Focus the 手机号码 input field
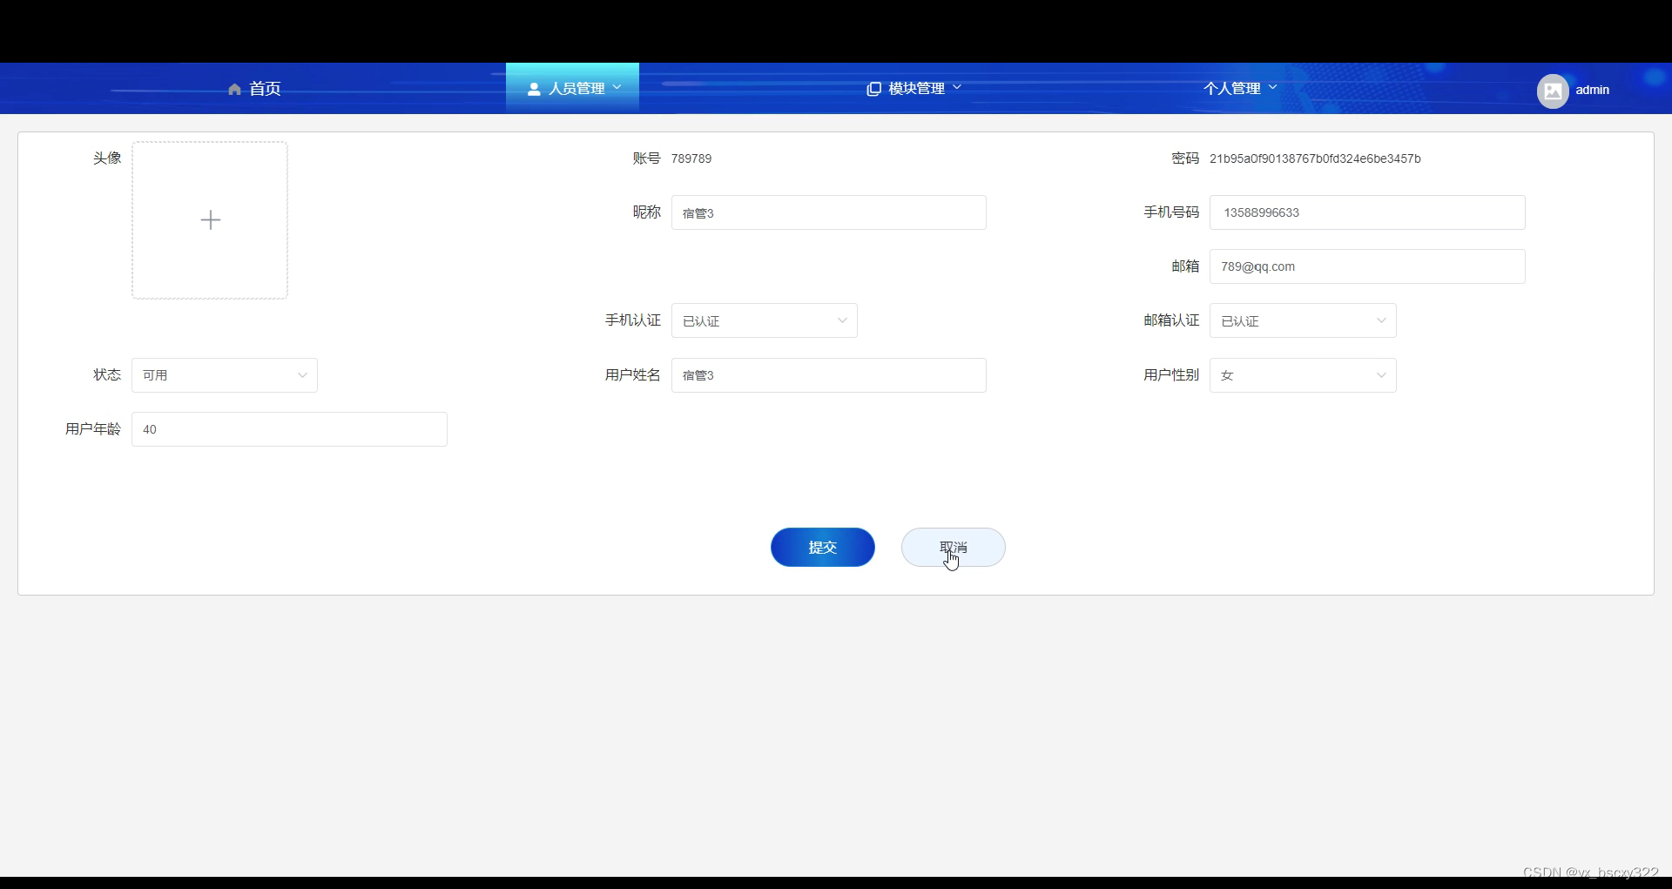Screen dimensions: 1672x889 (1367, 212)
